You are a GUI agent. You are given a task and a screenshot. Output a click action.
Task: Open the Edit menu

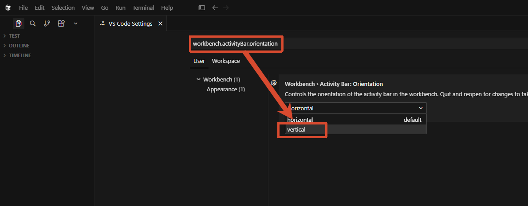[40, 8]
